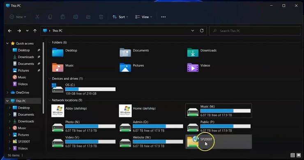Select the Admin (O:) network drive

point(151,126)
